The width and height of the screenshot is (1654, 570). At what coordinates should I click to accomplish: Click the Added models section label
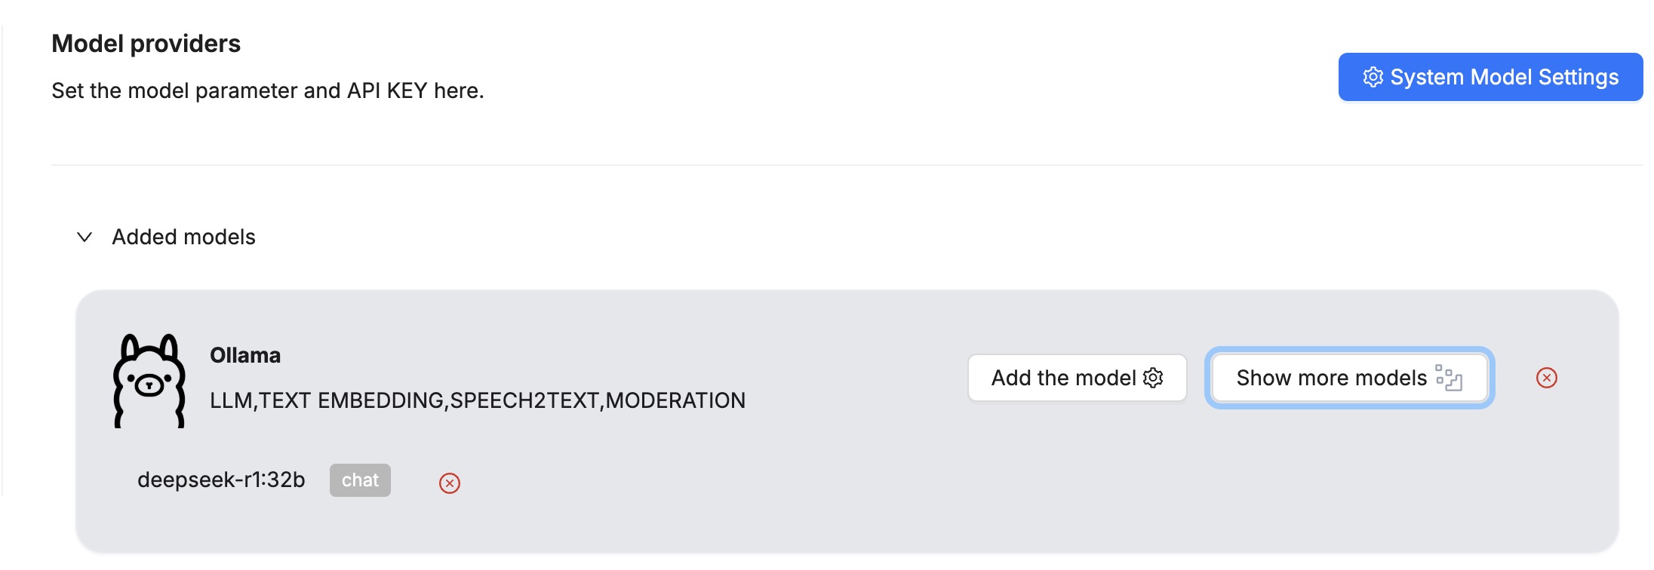pos(183,237)
